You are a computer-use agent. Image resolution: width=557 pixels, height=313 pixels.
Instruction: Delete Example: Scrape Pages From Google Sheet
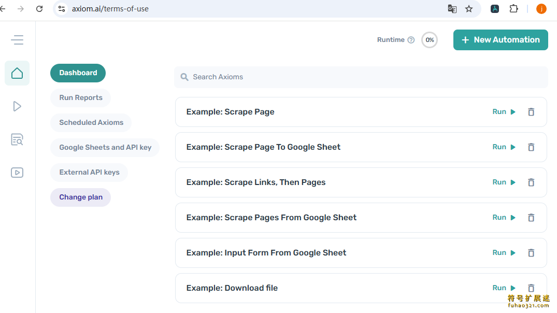tap(531, 218)
